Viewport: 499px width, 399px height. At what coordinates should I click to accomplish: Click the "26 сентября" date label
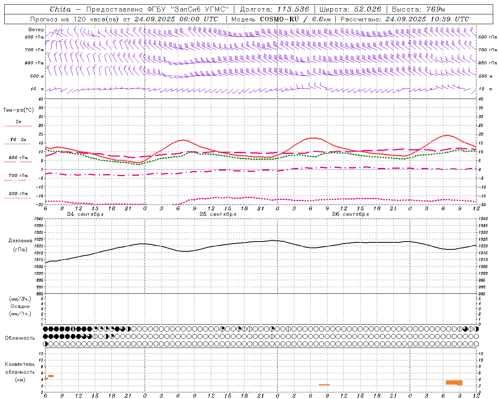[350, 214]
